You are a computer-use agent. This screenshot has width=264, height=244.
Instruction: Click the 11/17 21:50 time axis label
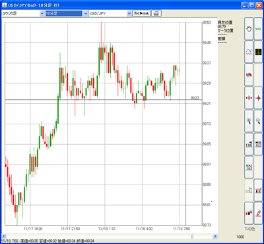click(x=71, y=229)
